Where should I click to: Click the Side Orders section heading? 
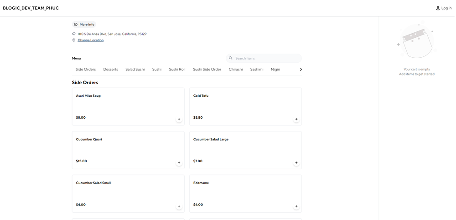(x=85, y=83)
